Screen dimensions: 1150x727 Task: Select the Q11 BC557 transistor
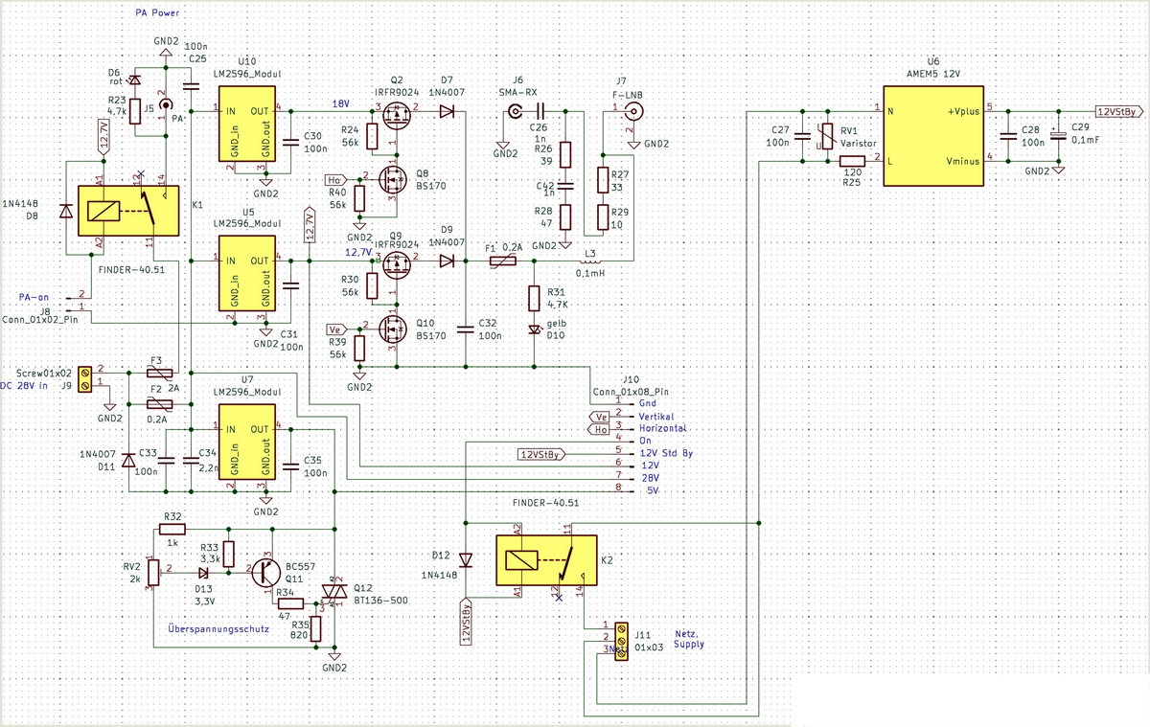[x=263, y=572]
